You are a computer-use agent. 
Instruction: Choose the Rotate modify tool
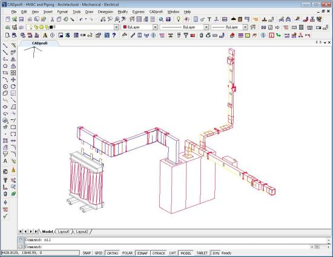[x=13, y=87]
